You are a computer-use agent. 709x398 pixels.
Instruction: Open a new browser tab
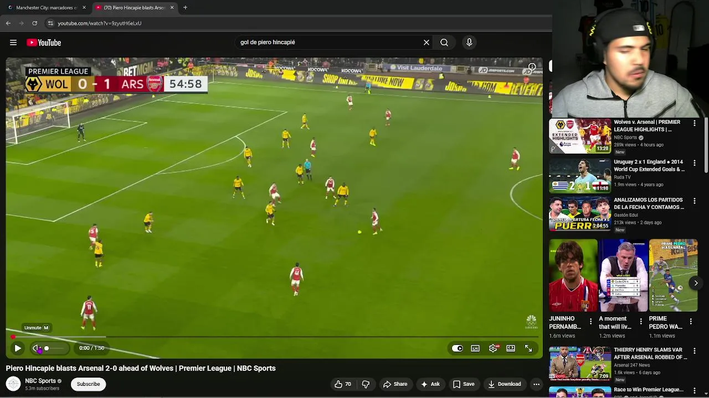point(185,8)
